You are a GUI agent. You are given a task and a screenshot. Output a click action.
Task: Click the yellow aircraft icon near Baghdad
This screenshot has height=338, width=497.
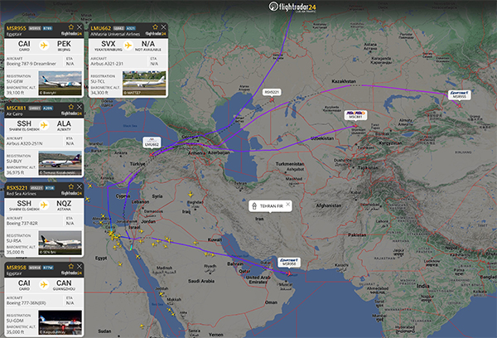point(191,194)
